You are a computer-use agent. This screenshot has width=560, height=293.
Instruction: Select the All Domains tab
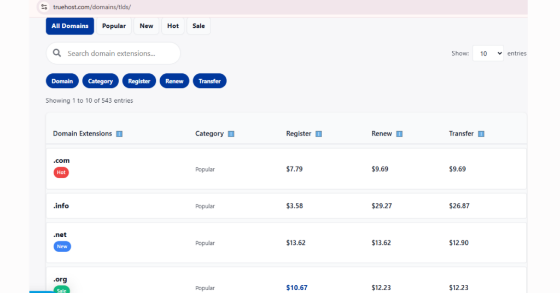point(69,26)
